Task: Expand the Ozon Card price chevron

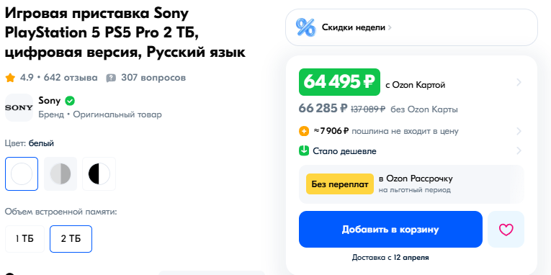Action: tap(519, 83)
